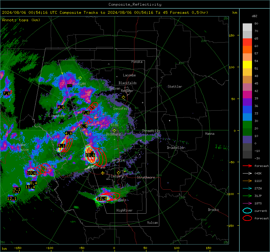Click the Lake Louise label
The image size is (270, 252).
[23, 147]
